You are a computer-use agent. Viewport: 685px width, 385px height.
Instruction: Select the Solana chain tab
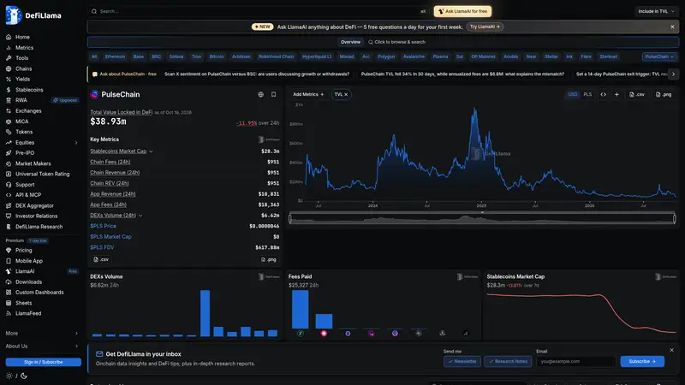[x=176, y=56]
